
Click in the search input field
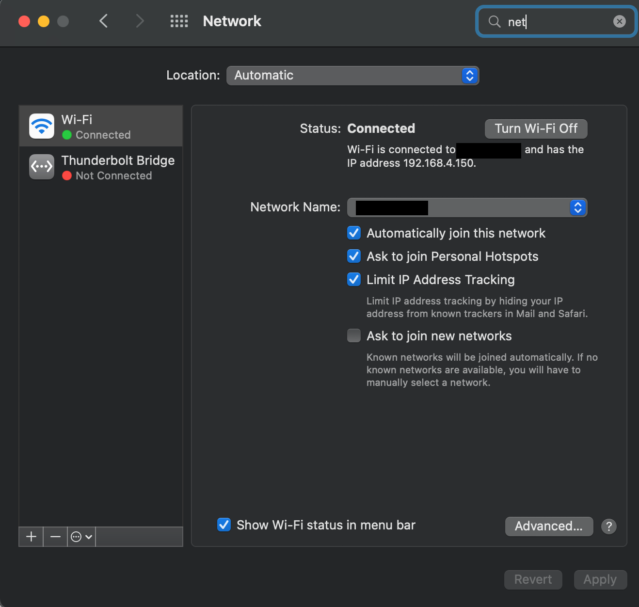point(558,22)
